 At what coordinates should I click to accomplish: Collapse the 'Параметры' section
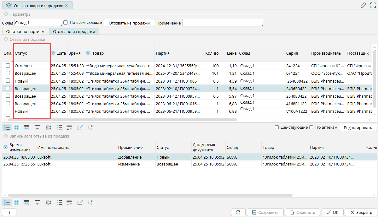click(6, 14)
